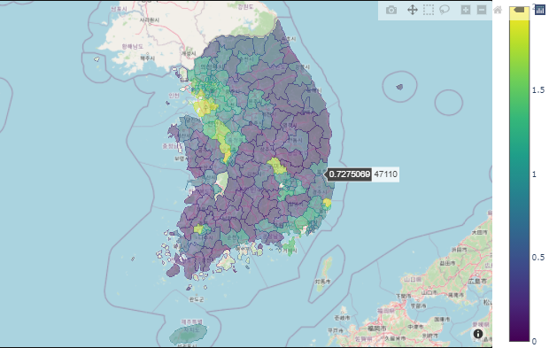The width and height of the screenshot is (549, 348).
Task: Zoom in using the plus modebar button
Action: (466, 10)
